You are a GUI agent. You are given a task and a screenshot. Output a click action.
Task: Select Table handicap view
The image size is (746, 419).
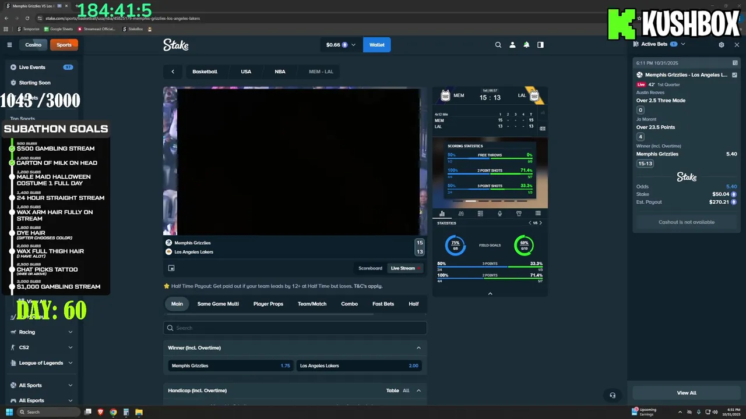[x=392, y=390]
